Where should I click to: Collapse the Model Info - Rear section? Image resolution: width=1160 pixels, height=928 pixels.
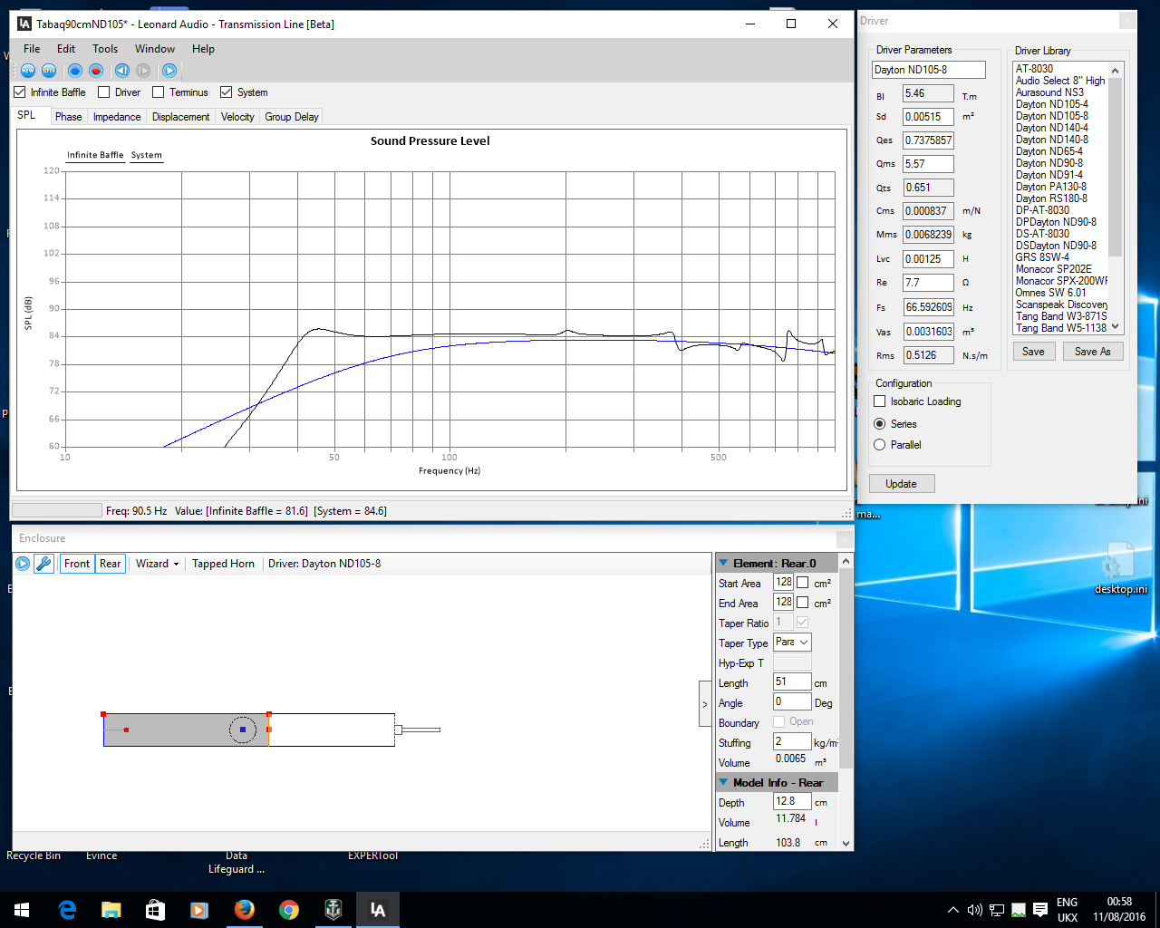pos(723,782)
